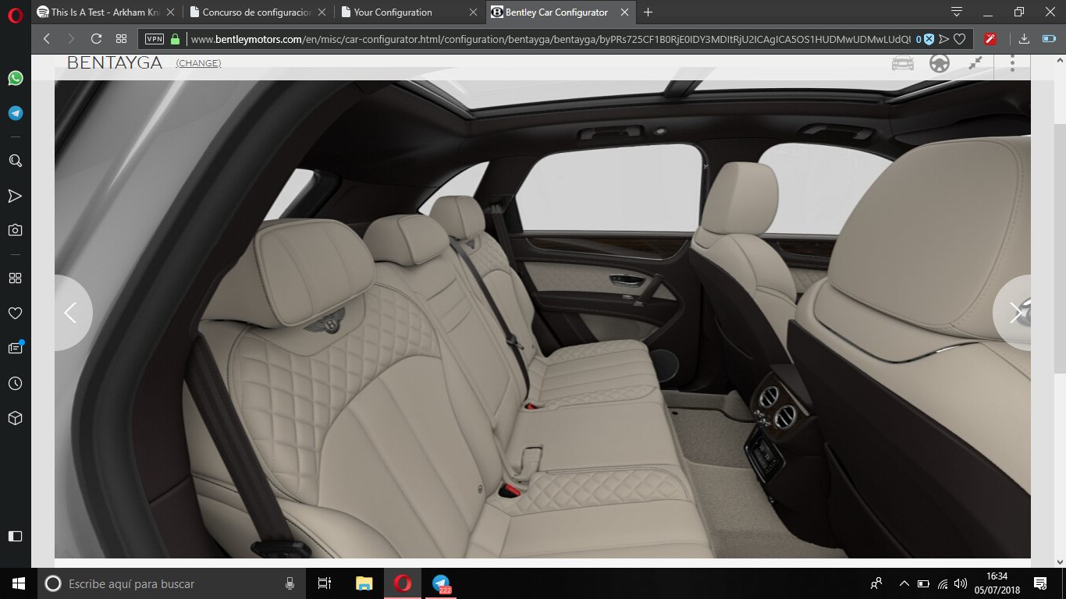Screen dimensions: 1066x599
Task: Activate Cortana microphone
Action: (290, 583)
